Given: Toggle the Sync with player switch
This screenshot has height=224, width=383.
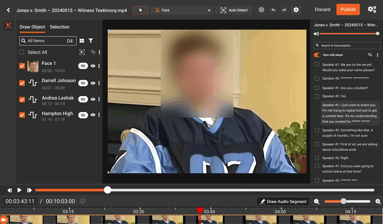Looking at the screenshot, I should pos(317,55).
